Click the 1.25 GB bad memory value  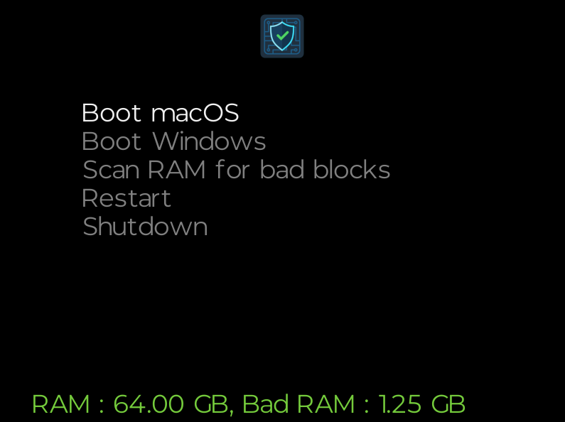pyautogui.click(x=421, y=404)
